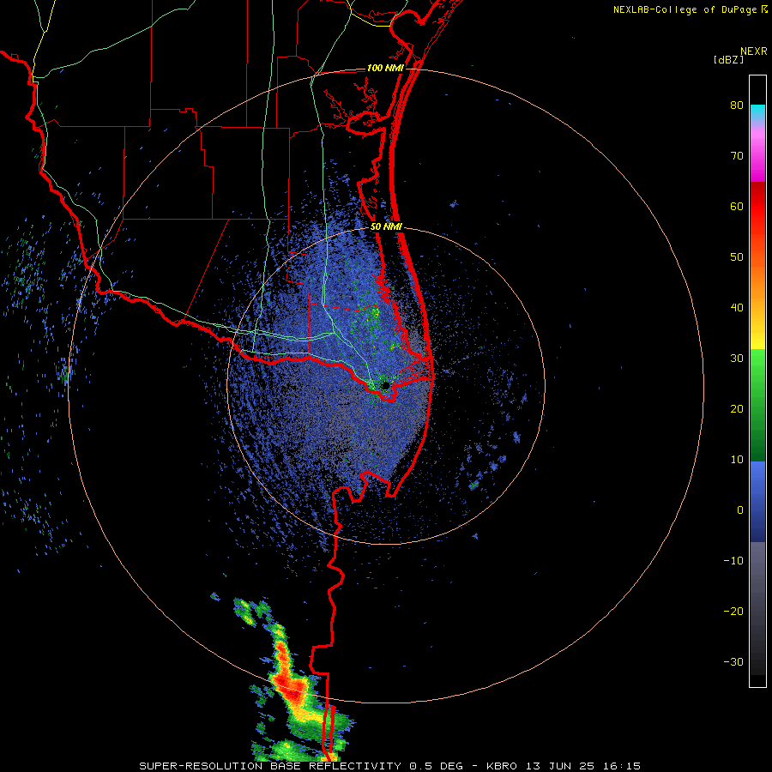Click the 60 value on dBZ scale

coord(737,206)
